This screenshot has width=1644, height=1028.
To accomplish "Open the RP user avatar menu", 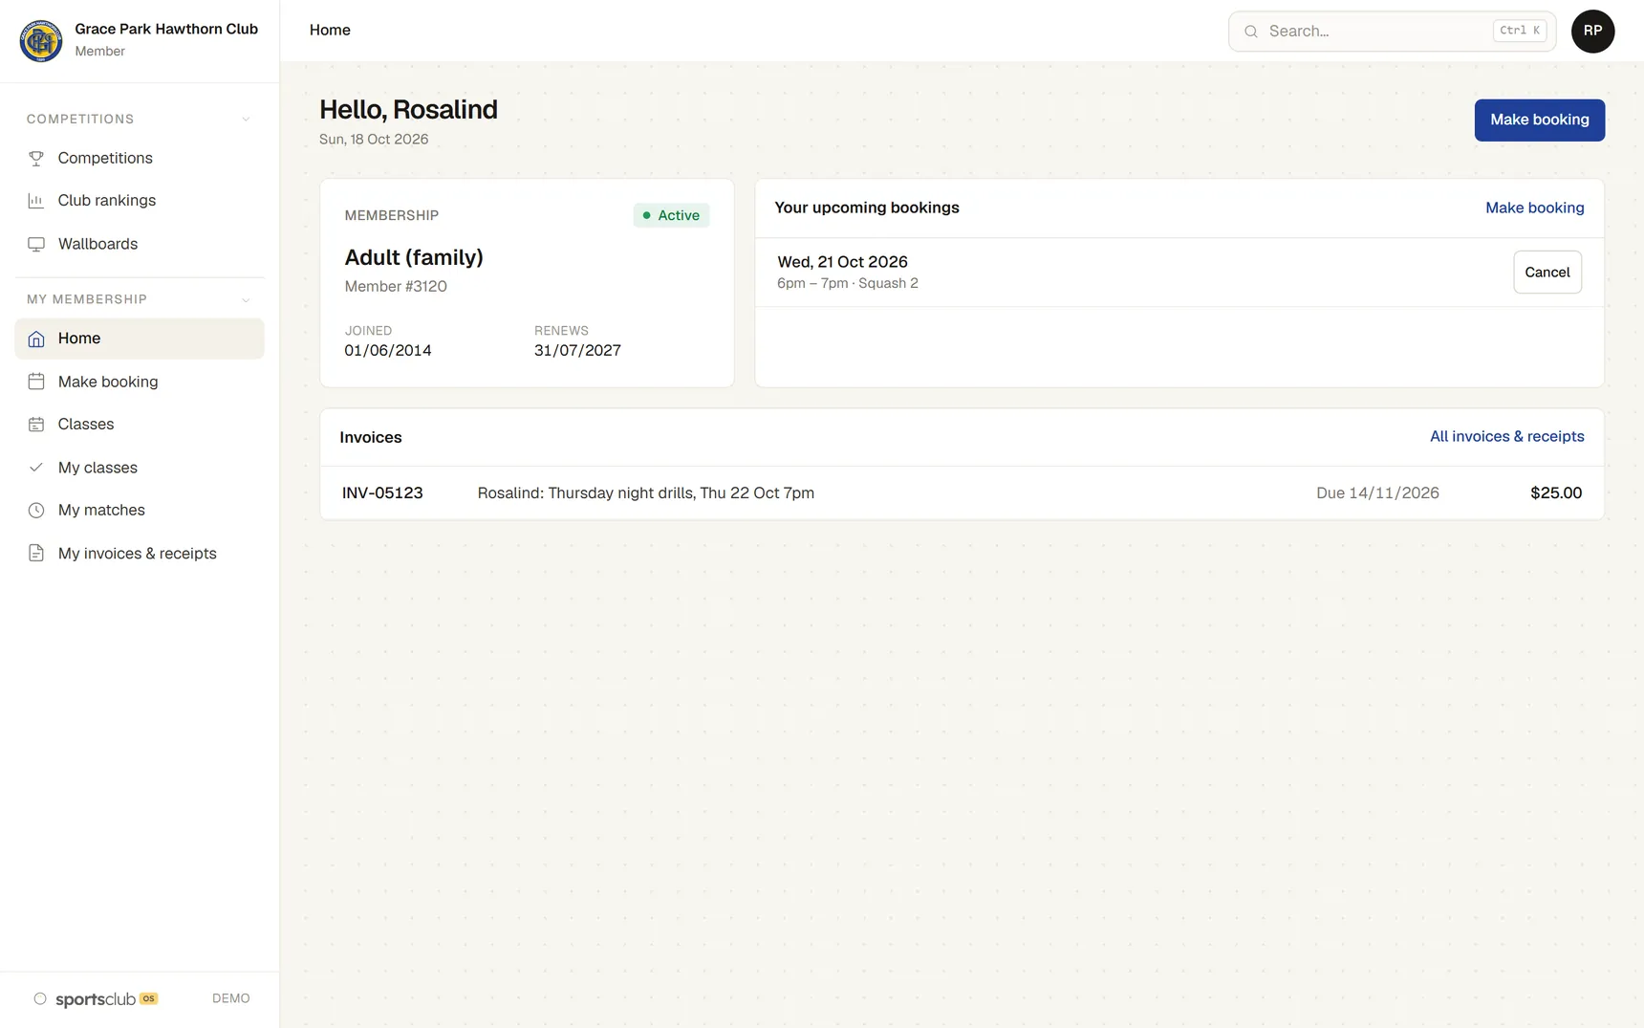I will (x=1592, y=32).
